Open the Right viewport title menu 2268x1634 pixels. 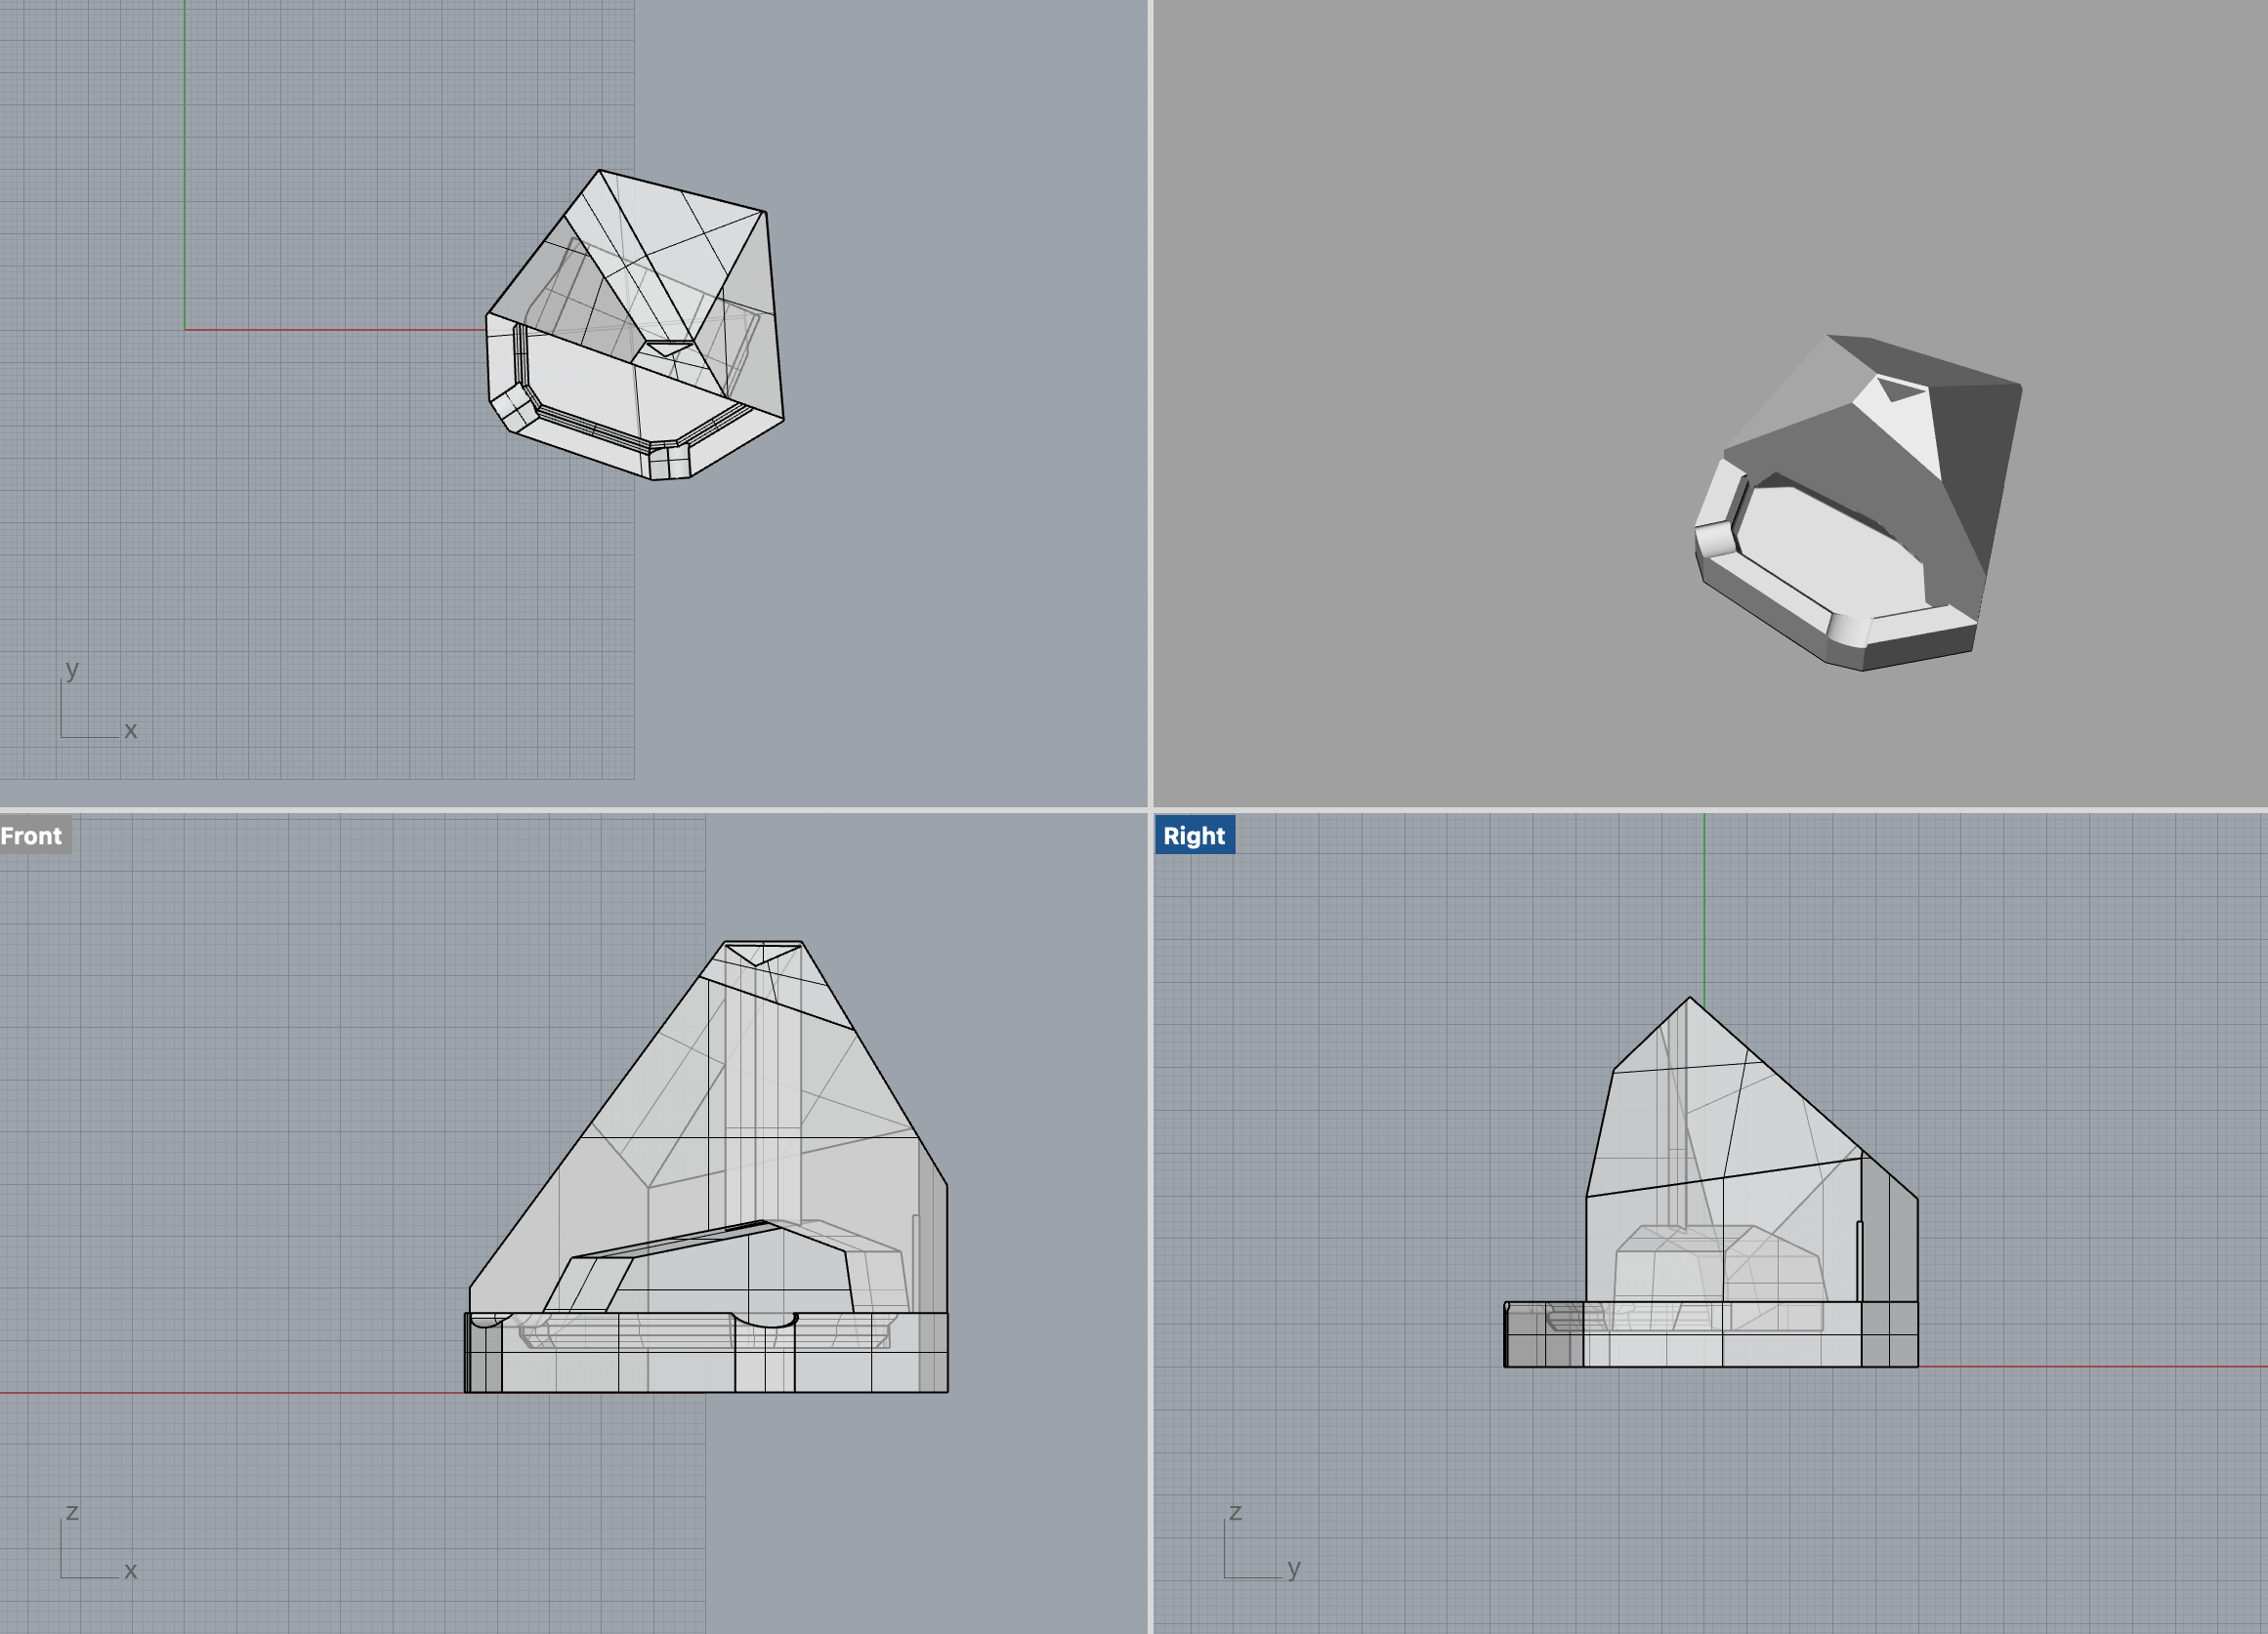(1195, 836)
